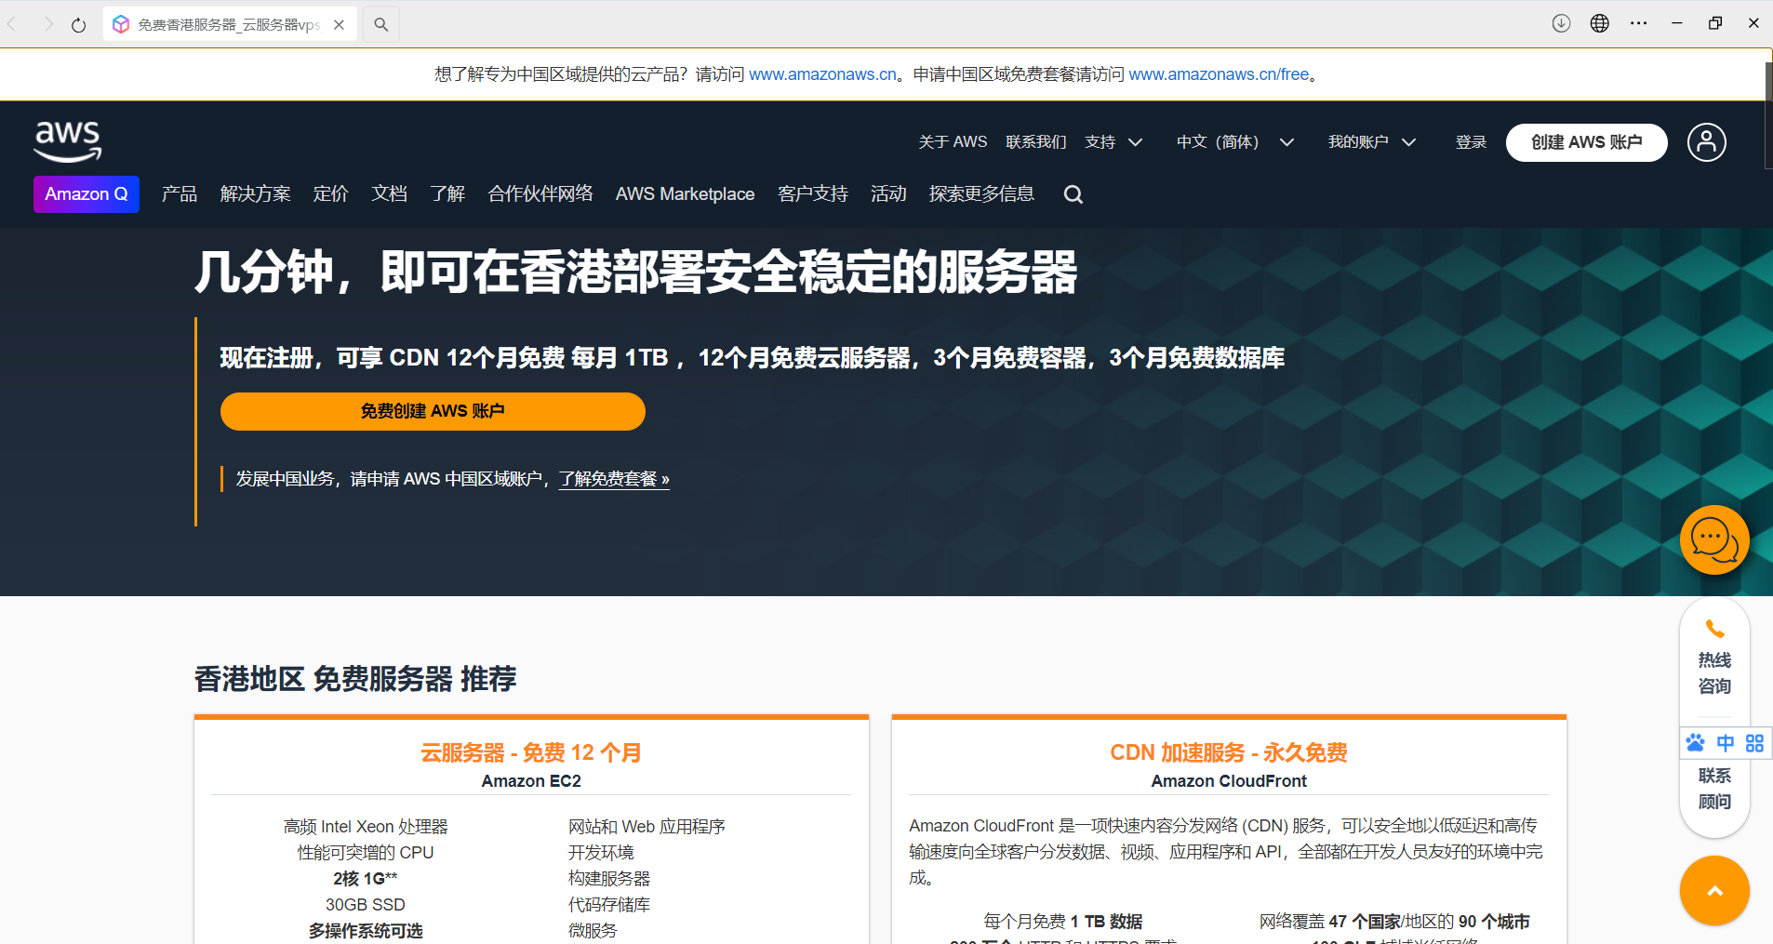Viewport: 1773px width, 944px height.
Task: Click the 登录 link
Action: (x=1471, y=142)
